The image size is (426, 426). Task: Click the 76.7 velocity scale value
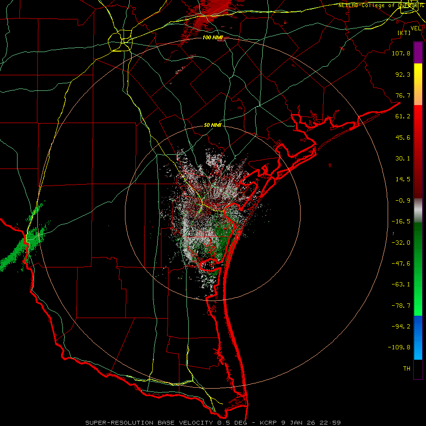(403, 95)
